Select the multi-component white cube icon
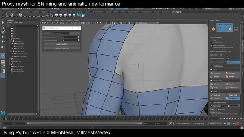 pos(230,29)
